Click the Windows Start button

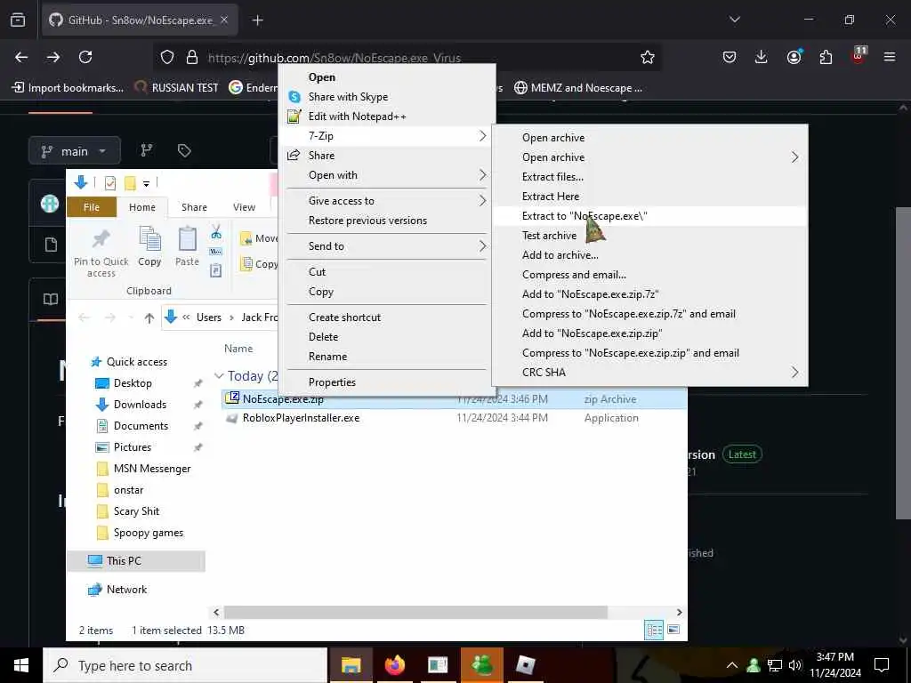[21, 665]
